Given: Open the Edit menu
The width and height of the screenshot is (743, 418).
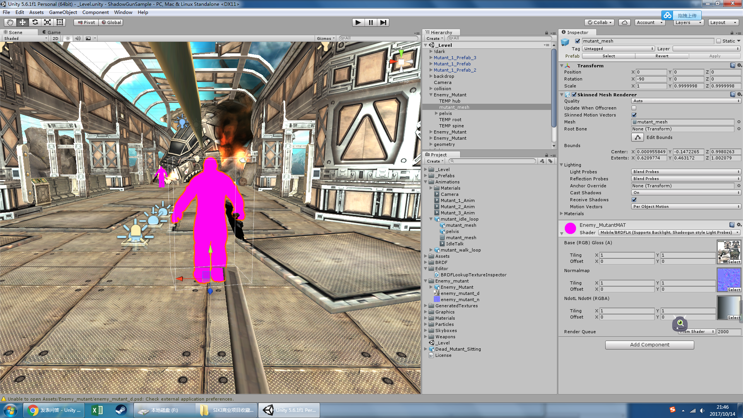Looking at the screenshot, I should coord(20,12).
